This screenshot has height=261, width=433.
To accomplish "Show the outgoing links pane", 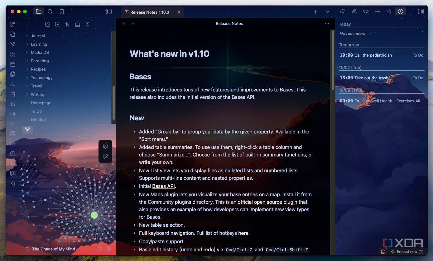I will tap(354, 12).
